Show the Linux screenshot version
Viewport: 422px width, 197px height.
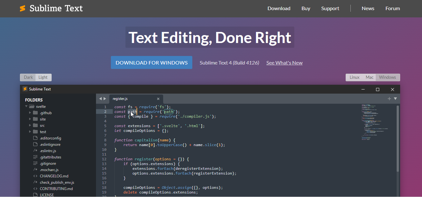point(355,77)
